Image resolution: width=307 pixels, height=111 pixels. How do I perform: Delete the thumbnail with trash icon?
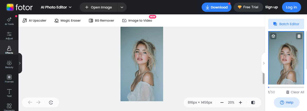pos(299,36)
